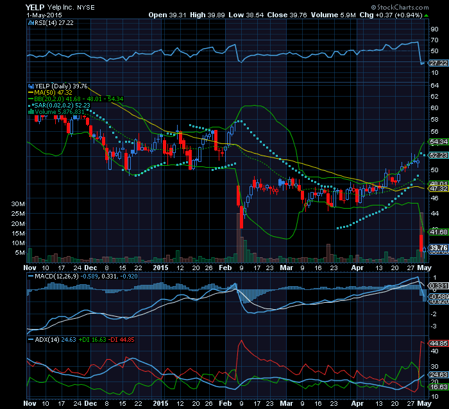Click the 90 label on RSI axis
Screen dimensions: 449x409
pos(435,29)
